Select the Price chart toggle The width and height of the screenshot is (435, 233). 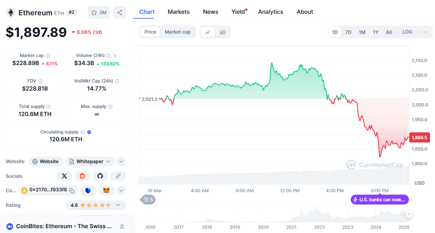(x=150, y=32)
